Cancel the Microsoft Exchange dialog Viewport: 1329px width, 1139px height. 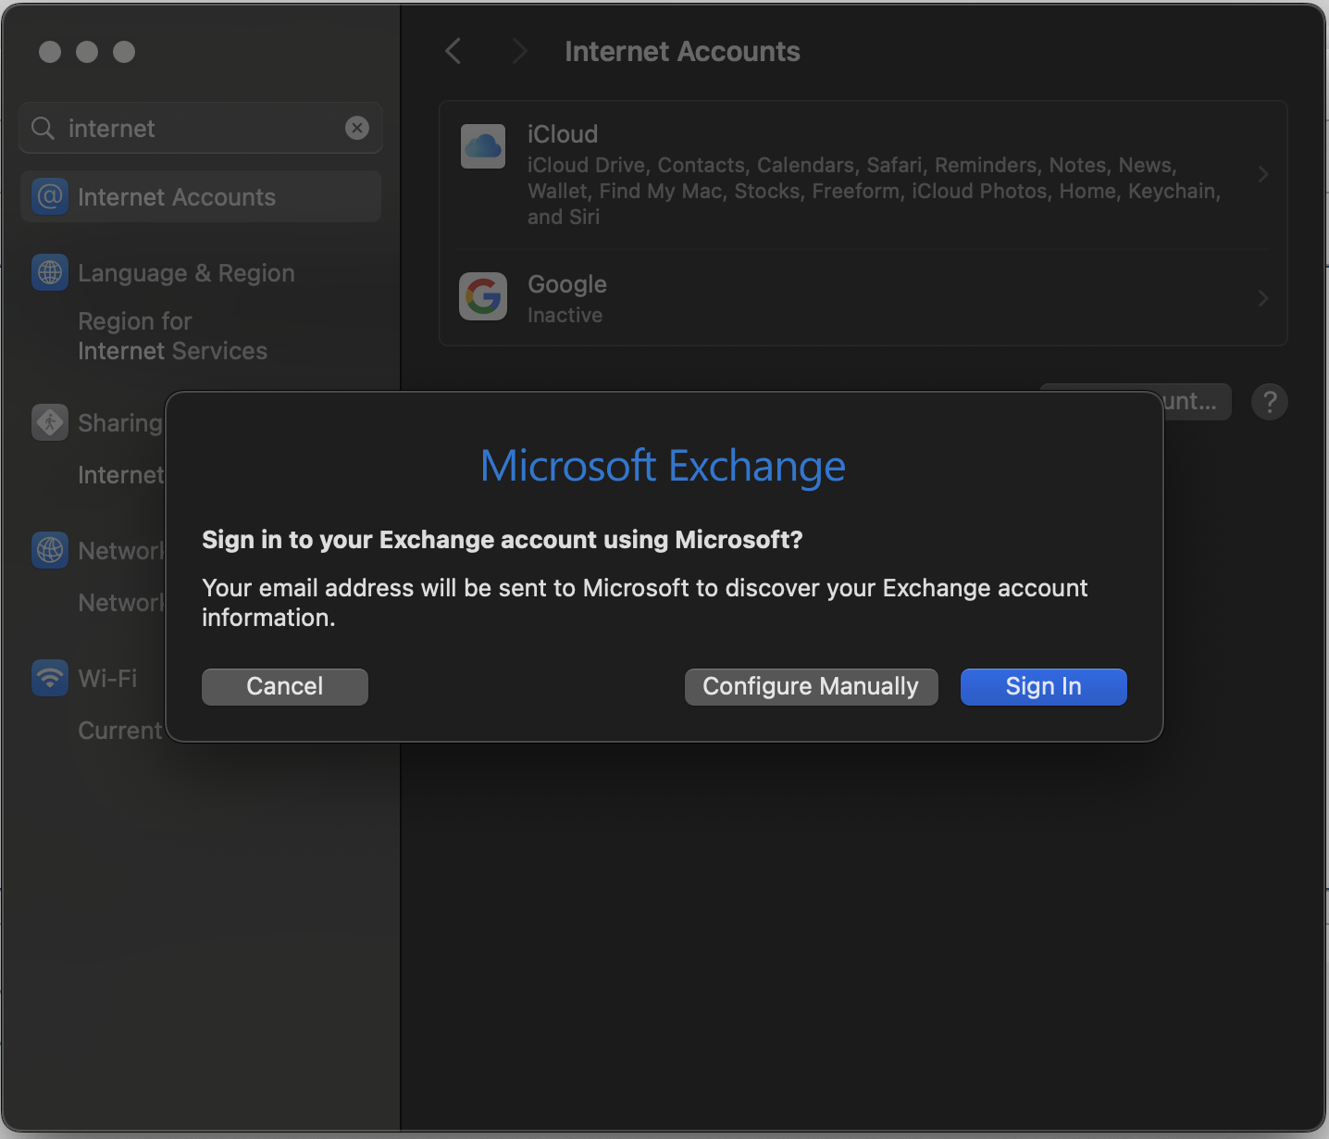(x=285, y=686)
